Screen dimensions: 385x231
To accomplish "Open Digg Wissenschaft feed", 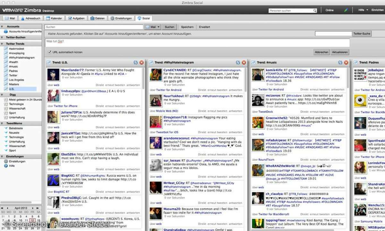I will click(x=17, y=108).
